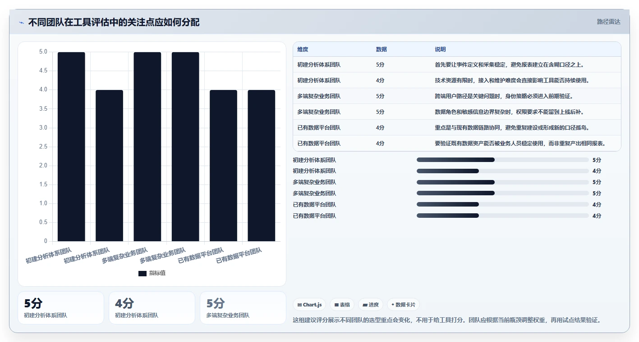Click the 指标值 legend label

[x=157, y=273]
